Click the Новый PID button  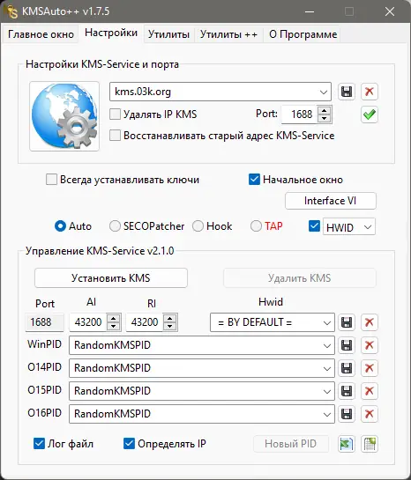point(291,444)
